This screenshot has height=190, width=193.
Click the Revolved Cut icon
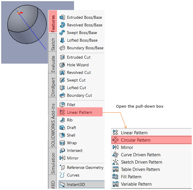pos(62,72)
